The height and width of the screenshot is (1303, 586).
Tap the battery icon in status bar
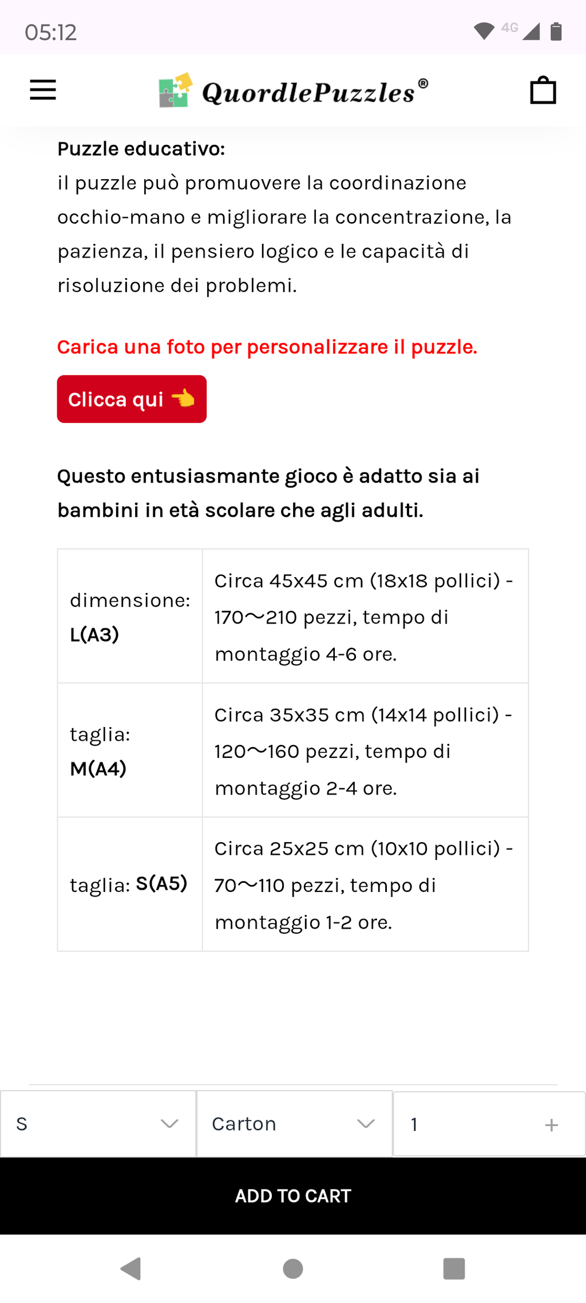(556, 31)
